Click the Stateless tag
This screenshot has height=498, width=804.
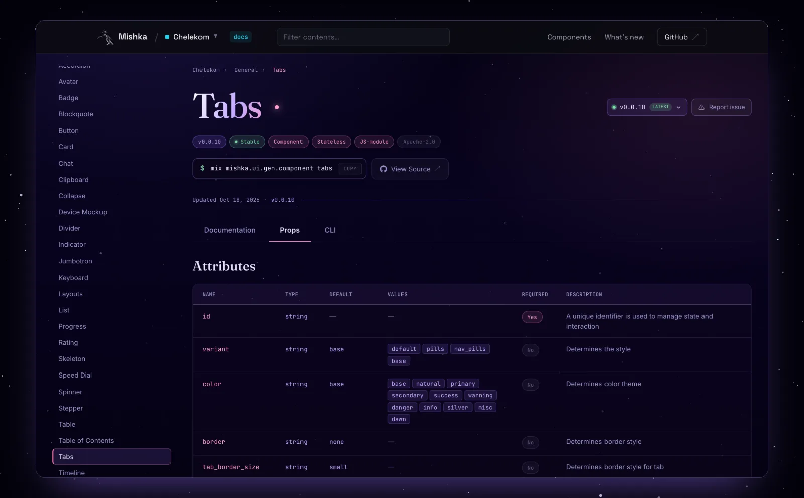click(331, 142)
